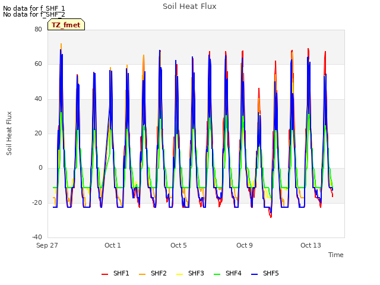Click the SHF1 red legend swatch

[104, 274]
